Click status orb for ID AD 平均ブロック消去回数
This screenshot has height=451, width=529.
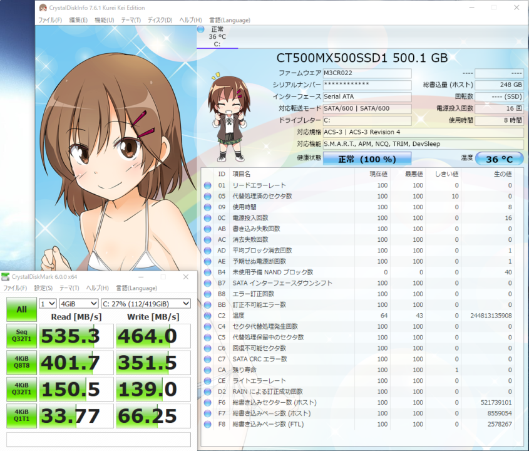click(x=207, y=251)
